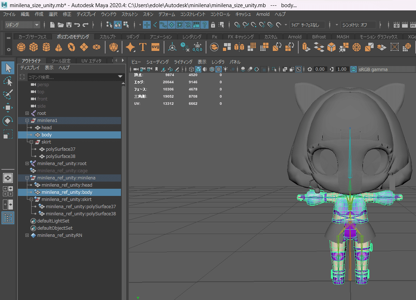Open Outliner ディスプレイ menu

[30, 68]
